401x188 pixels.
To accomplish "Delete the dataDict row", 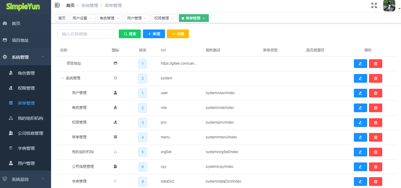I will [x=376, y=181].
